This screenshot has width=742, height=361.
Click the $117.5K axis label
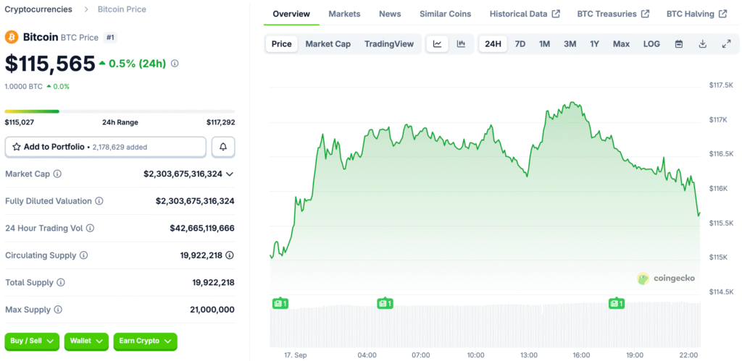[721, 85]
